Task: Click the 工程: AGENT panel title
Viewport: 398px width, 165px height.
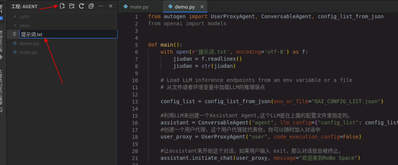Action: pos(24,6)
